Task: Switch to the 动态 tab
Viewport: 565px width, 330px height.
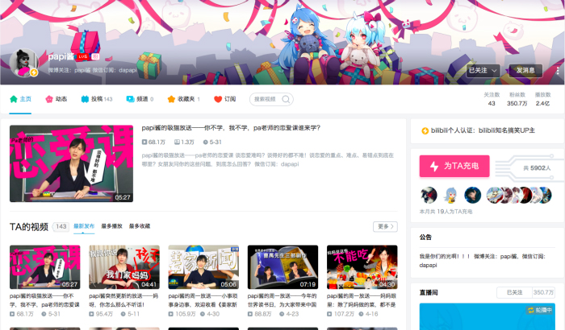Action: point(56,99)
